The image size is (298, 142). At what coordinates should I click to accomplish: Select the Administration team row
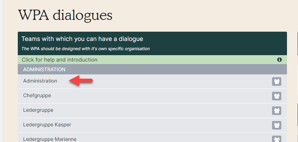coord(152,81)
